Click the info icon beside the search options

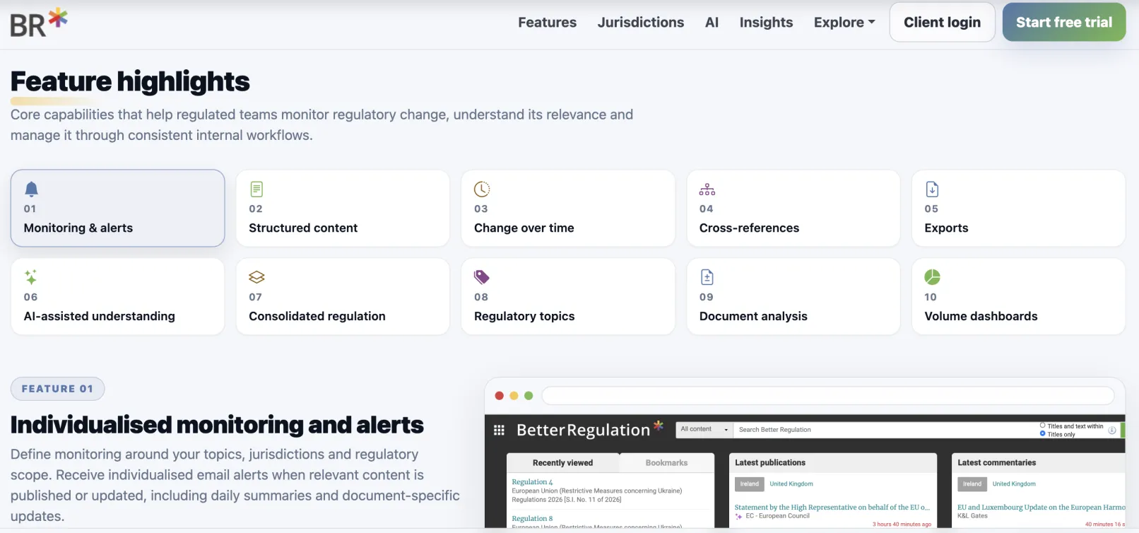tap(1112, 430)
